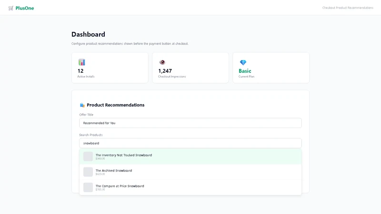Click the PlusOne shopping cart logo icon
The height and width of the screenshot is (214, 381).
pyautogui.click(x=10, y=8)
